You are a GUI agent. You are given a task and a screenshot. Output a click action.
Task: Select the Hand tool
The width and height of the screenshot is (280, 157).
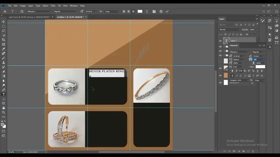pos(3,108)
